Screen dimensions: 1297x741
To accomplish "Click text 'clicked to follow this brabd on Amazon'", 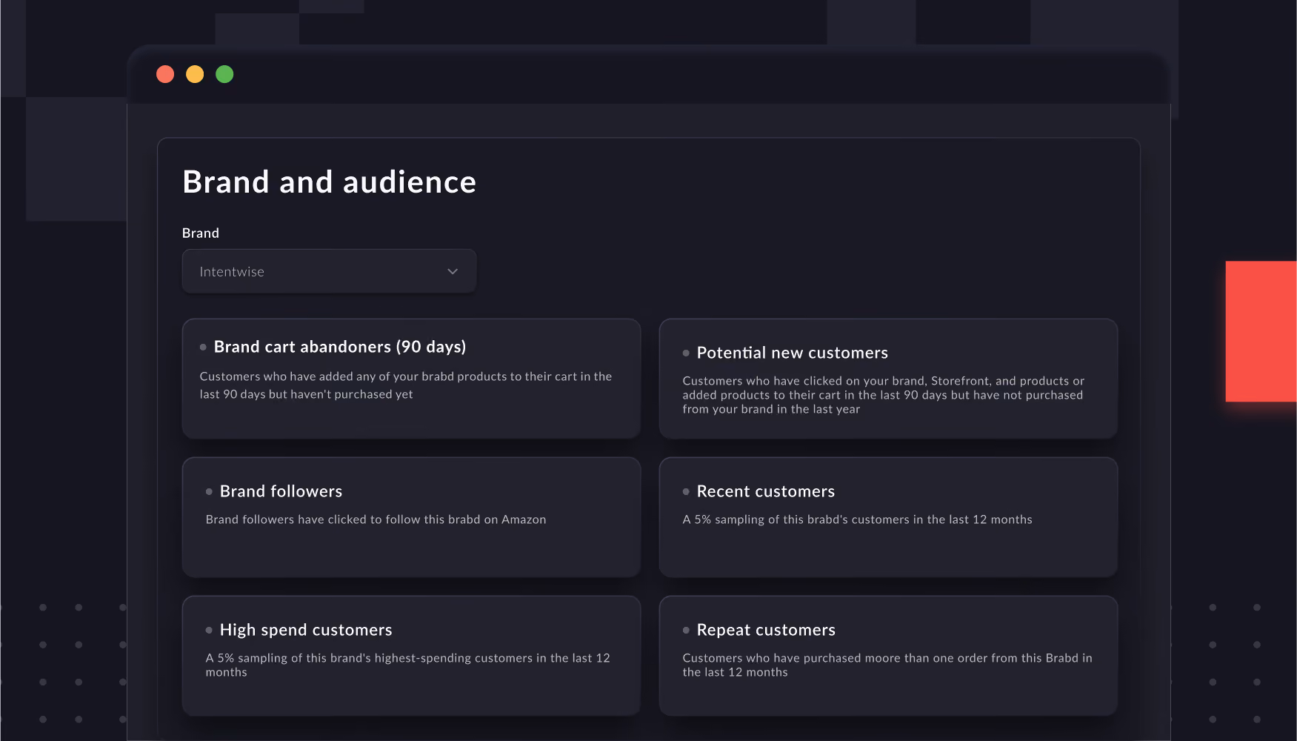I will (437, 519).
